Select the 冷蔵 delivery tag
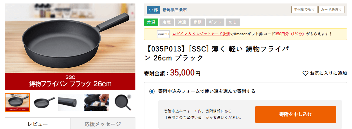Image resolution: width=352 pixels, height=129 pixels. point(167,22)
